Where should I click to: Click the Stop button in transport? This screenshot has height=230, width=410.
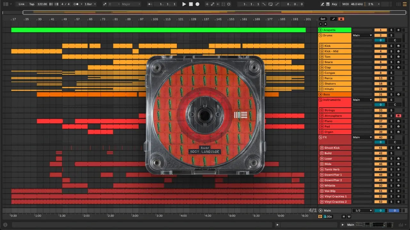pyautogui.click(x=191, y=4)
